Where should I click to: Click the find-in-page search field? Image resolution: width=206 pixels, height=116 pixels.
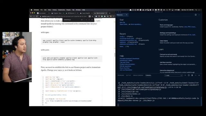pos(71,20)
